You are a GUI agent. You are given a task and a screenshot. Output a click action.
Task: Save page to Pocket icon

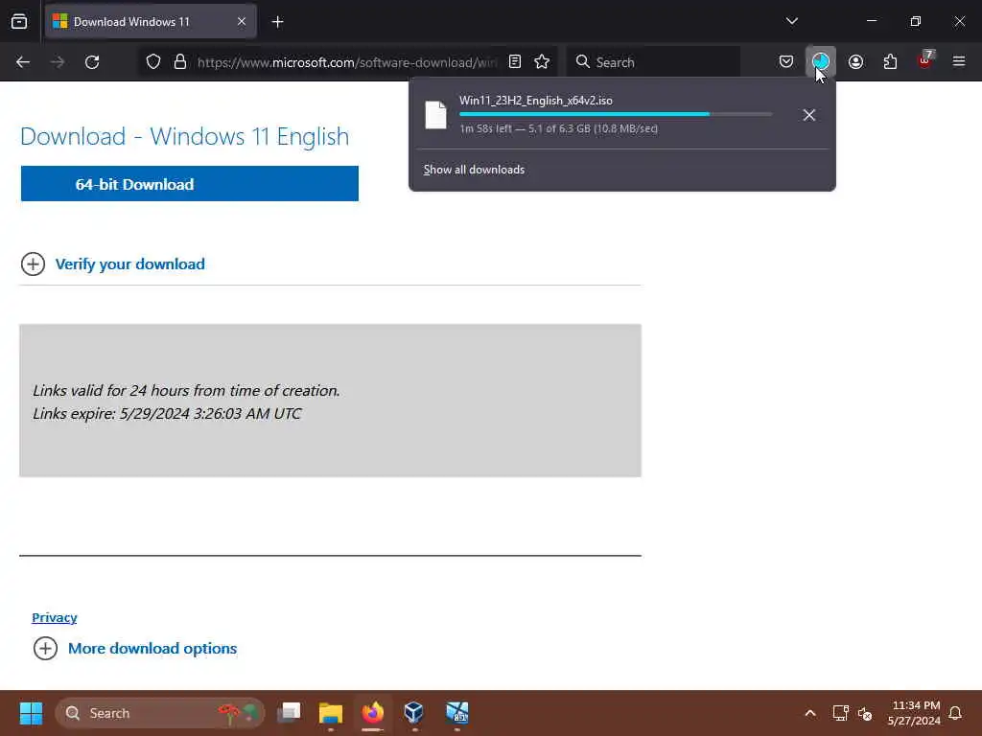coord(786,61)
